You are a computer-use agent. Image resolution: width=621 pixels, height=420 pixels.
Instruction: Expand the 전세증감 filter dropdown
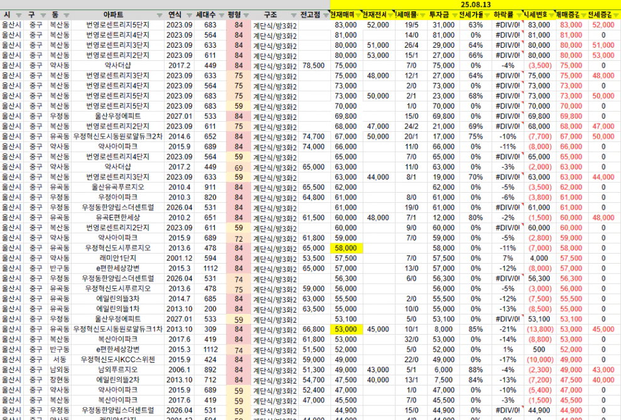click(617, 14)
